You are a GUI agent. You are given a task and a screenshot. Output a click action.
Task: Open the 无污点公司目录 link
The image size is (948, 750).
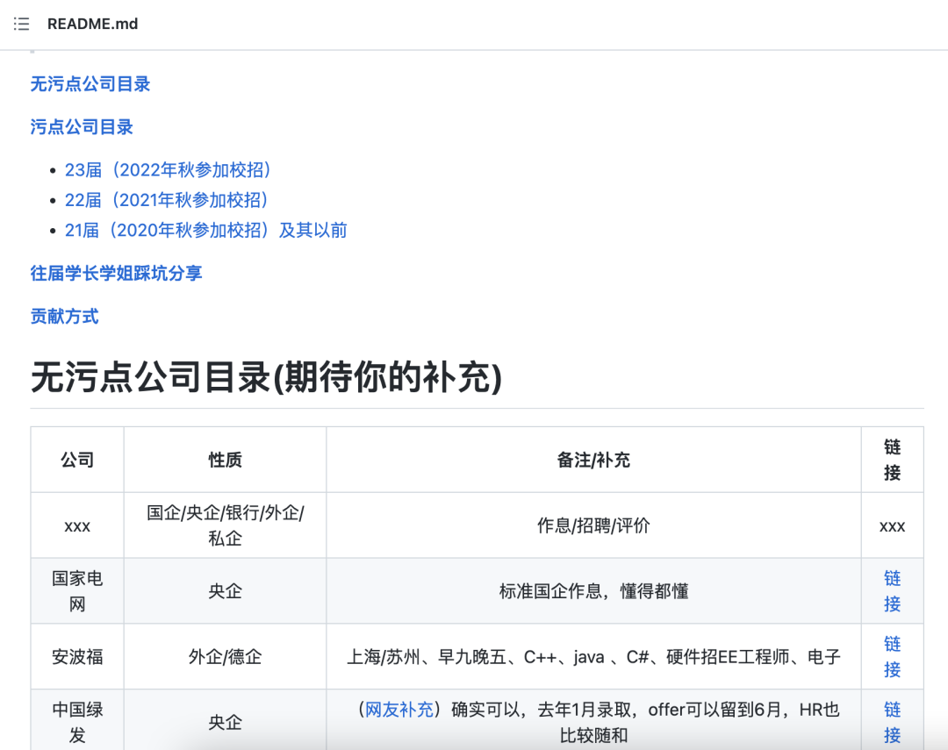coord(90,84)
